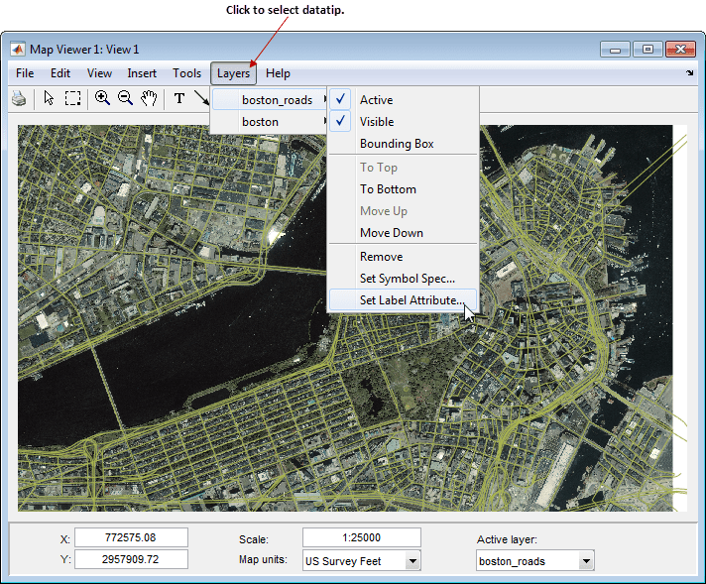Choose the dashed rectangle select-area tool
706x584 pixels.
(x=72, y=98)
